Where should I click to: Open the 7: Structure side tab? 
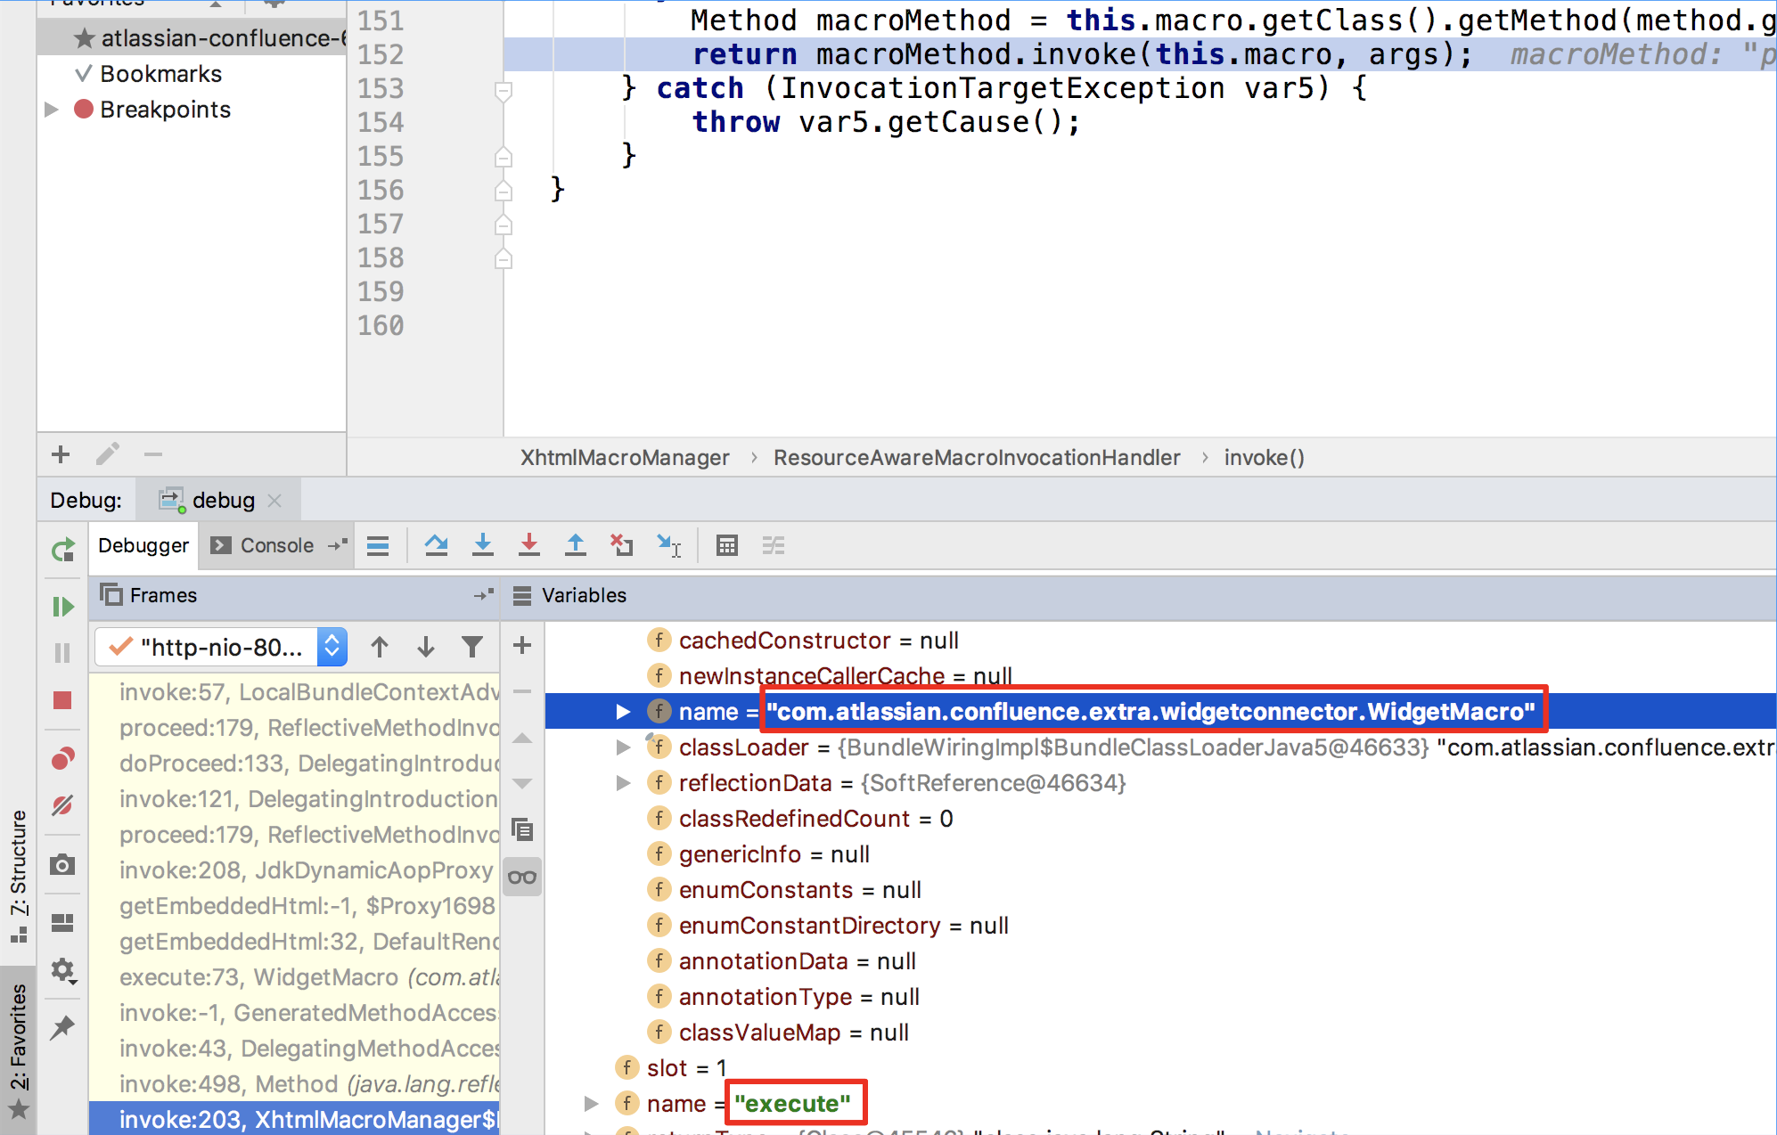[19, 875]
